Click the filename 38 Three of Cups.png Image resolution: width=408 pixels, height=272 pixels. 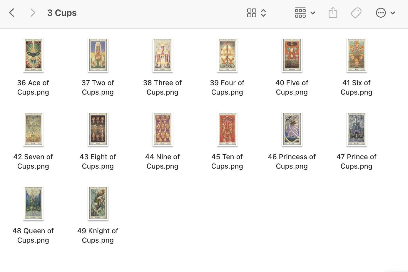[x=163, y=87]
